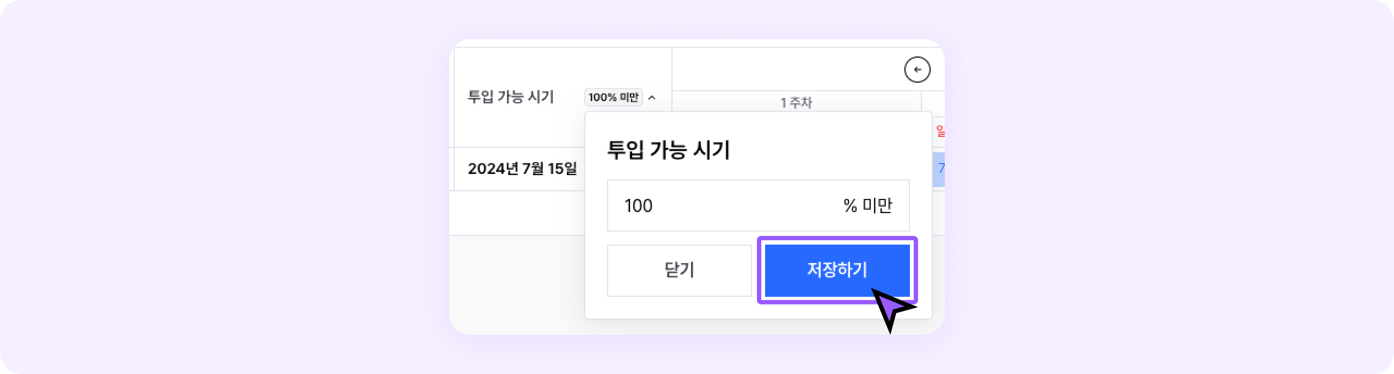Click the % 미만 suffix label
This screenshot has width=1394, height=374.
coord(867,205)
